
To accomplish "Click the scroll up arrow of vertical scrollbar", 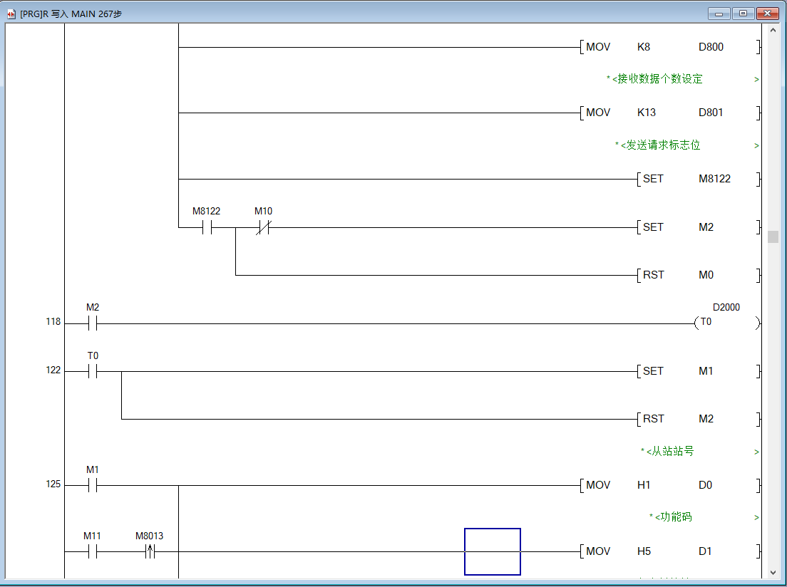I will [x=773, y=31].
